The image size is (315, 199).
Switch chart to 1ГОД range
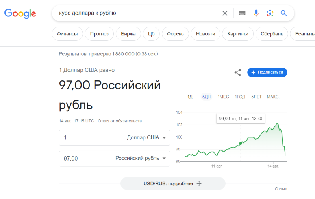(240, 97)
